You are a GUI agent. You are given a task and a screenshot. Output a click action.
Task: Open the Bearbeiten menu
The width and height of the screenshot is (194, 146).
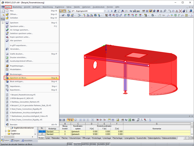click(x=17, y=7)
